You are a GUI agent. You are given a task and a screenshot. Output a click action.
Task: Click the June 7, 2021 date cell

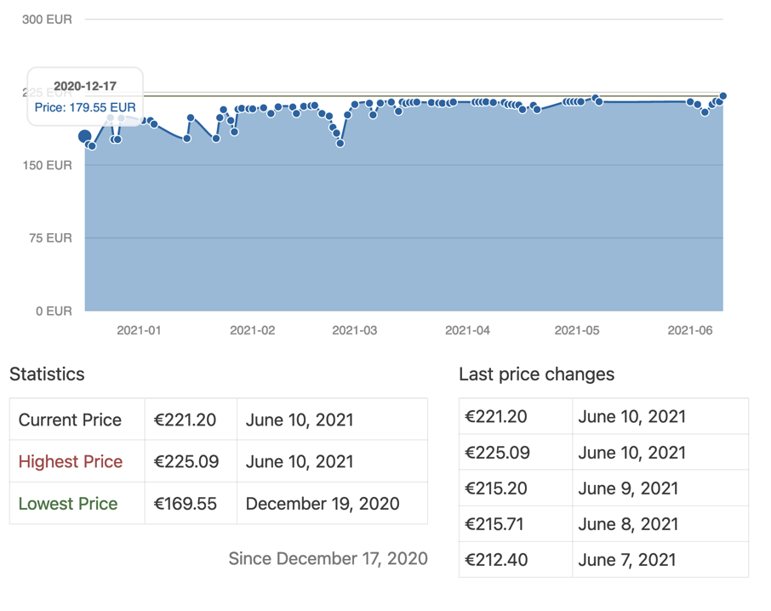660,560
